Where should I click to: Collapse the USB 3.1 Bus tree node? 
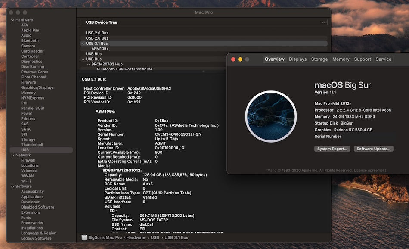[x=83, y=44]
